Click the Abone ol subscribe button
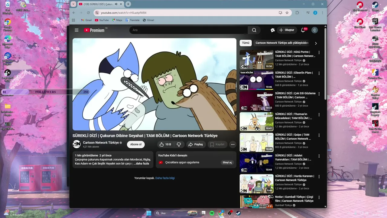Image resolution: width=387 pixels, height=218 pixels. pos(136,144)
